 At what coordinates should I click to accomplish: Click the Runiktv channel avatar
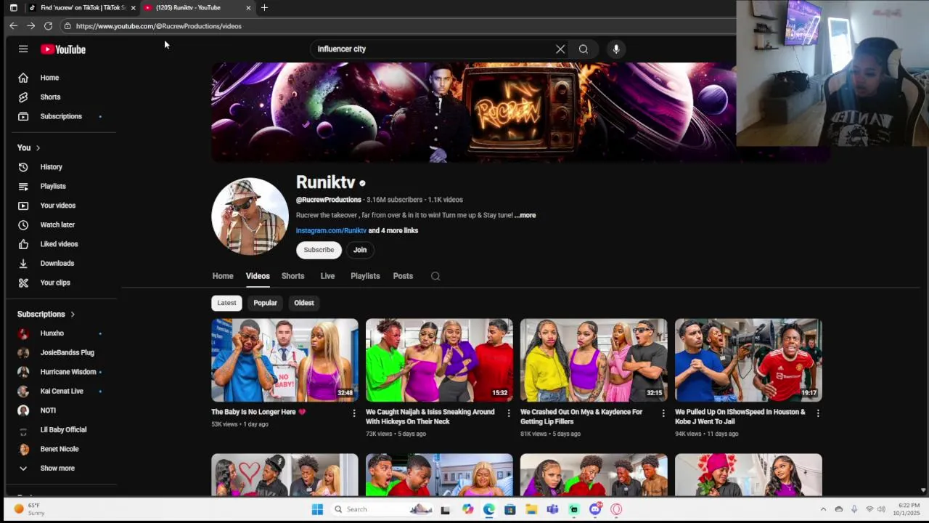pyautogui.click(x=250, y=216)
